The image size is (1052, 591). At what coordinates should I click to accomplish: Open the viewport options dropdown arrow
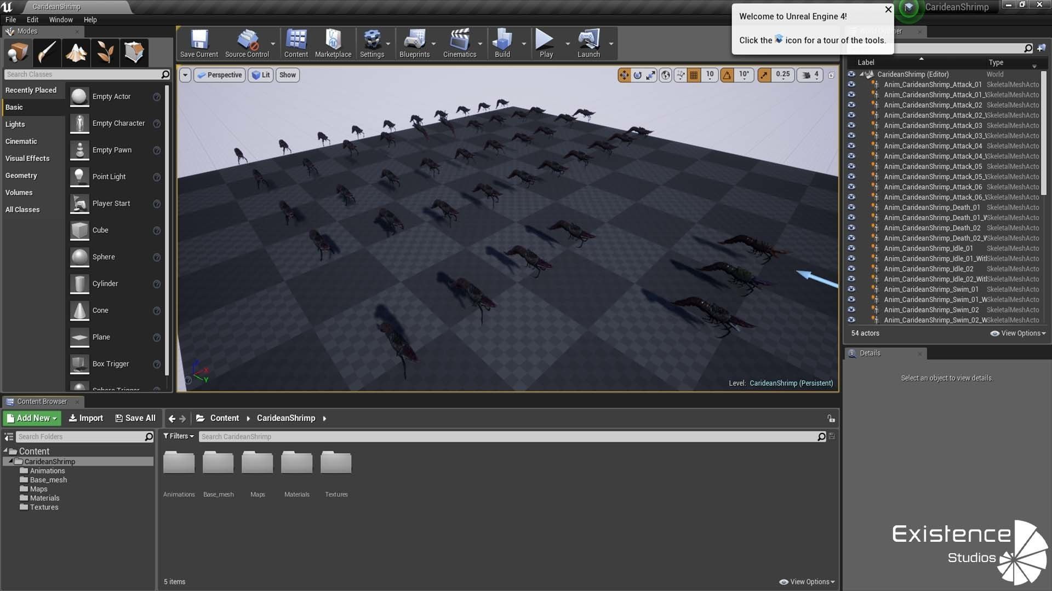pyautogui.click(x=185, y=75)
